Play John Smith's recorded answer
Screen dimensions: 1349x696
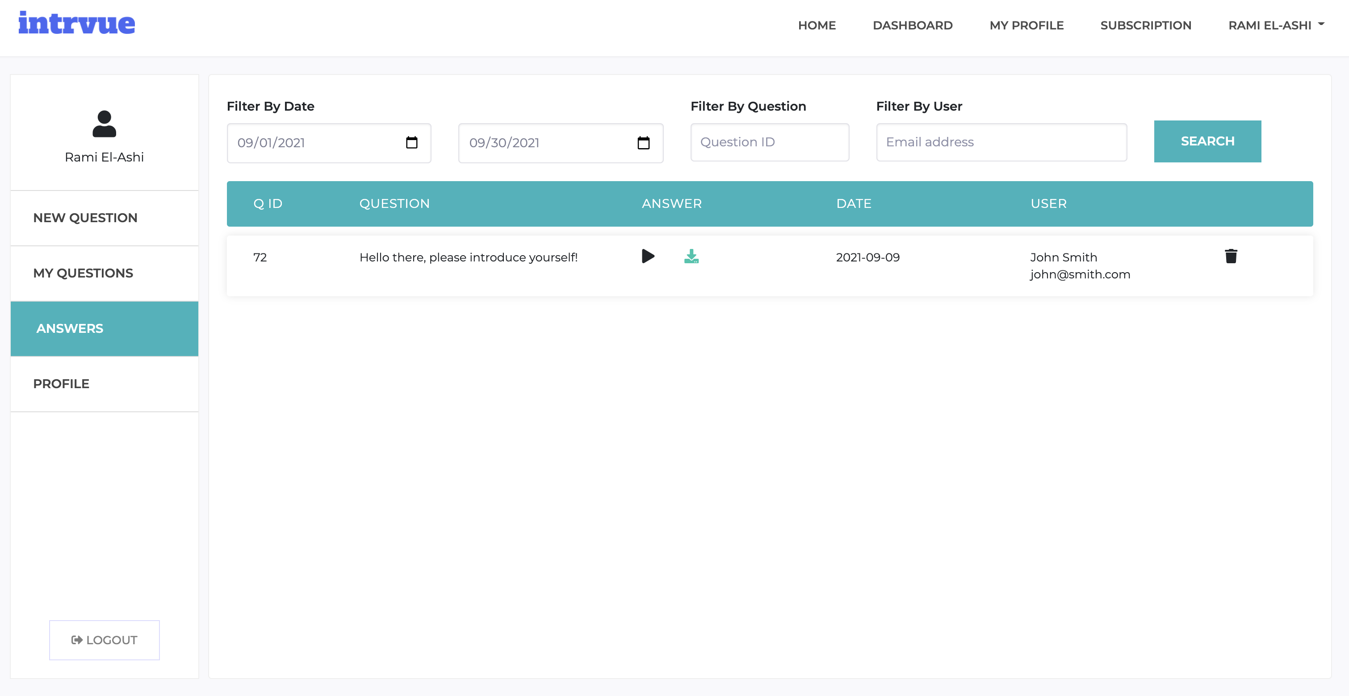coord(648,256)
